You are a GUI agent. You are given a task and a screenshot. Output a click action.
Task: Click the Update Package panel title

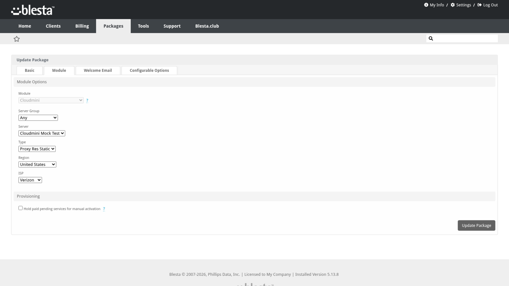[x=33, y=60]
